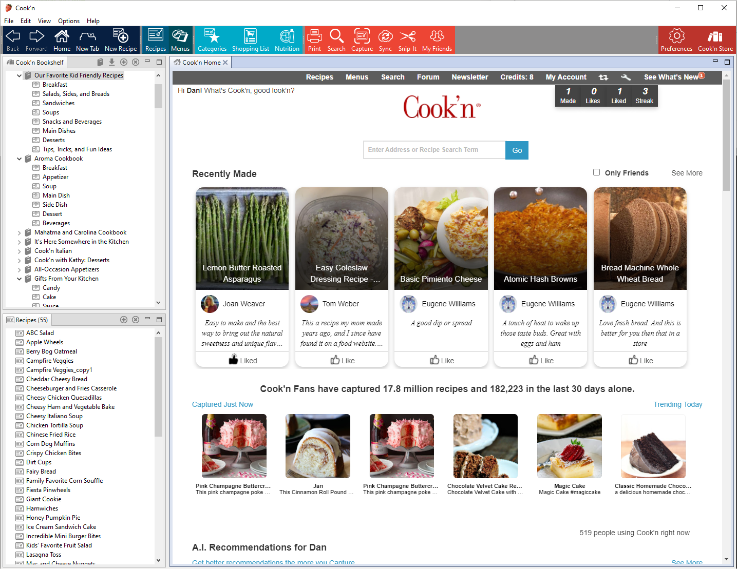Click the Forward arrow toolbar button
737x569 pixels.
click(36, 40)
